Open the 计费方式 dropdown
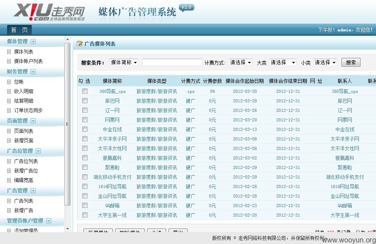This screenshot has width=376, height=244. point(240,63)
